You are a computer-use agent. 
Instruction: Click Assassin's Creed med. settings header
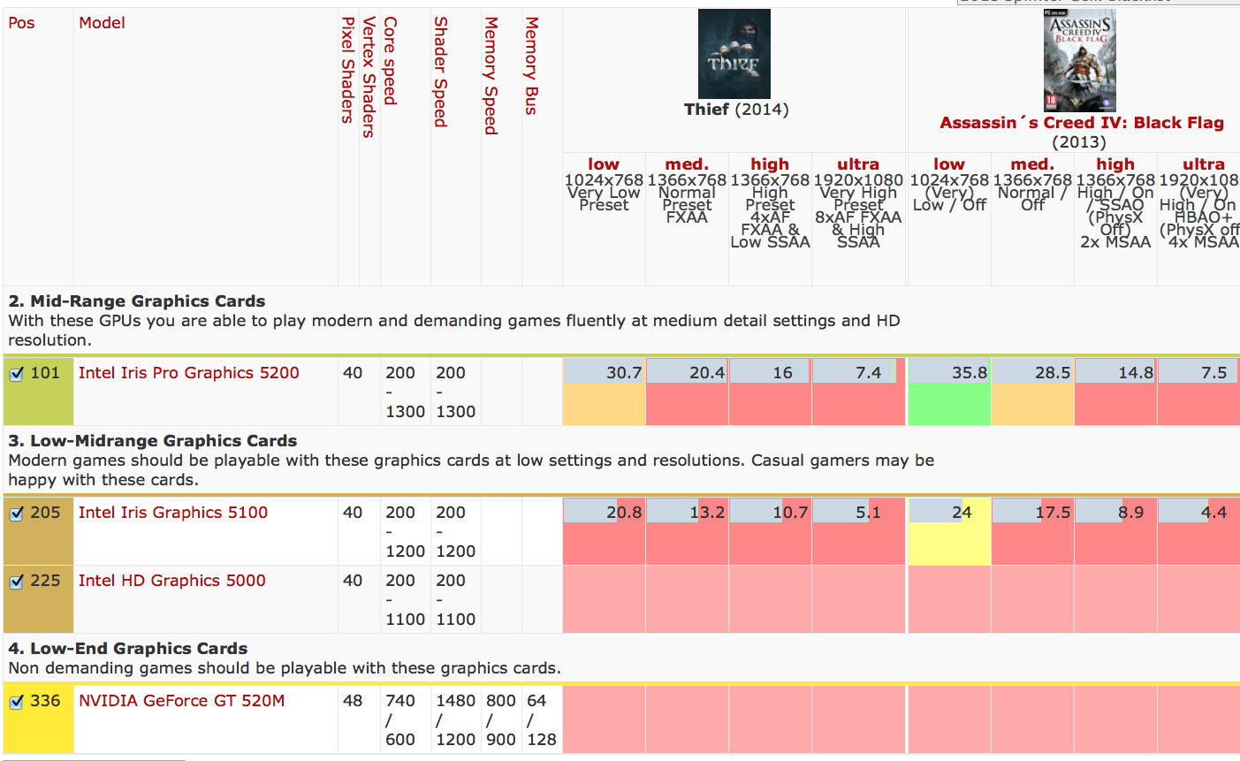tap(1032, 164)
